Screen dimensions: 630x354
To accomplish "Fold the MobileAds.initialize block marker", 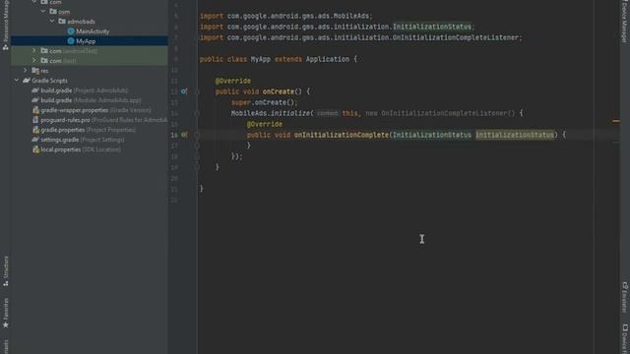I will click(x=197, y=113).
